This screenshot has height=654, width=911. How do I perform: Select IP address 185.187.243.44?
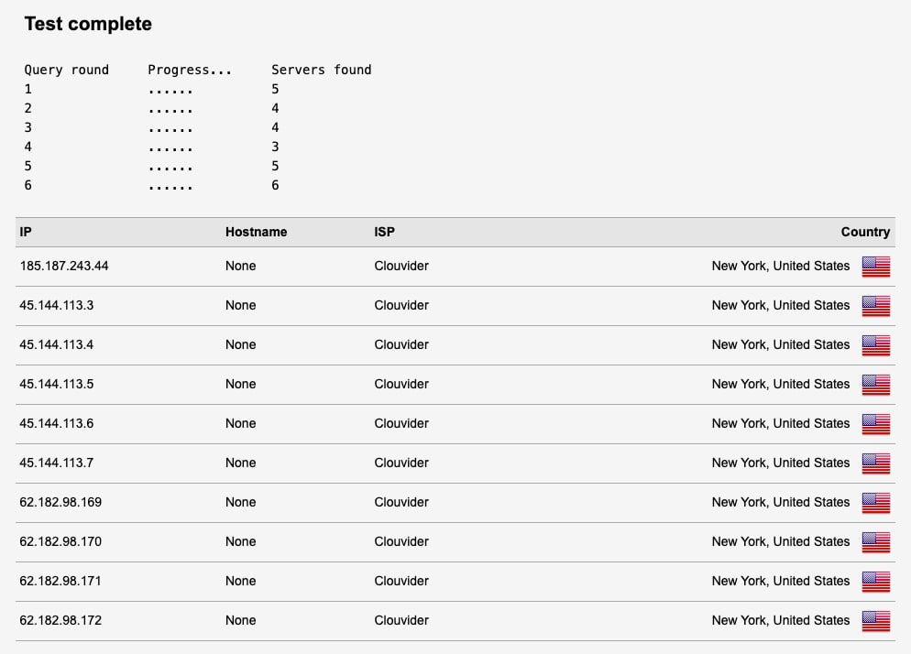[x=64, y=266]
